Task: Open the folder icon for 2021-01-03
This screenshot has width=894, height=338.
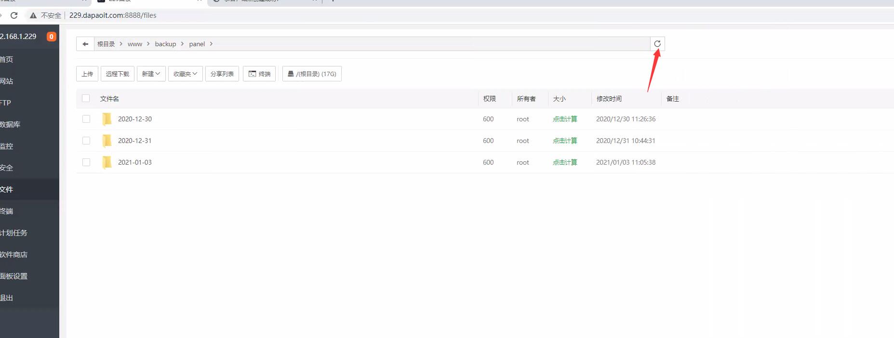Action: click(107, 162)
